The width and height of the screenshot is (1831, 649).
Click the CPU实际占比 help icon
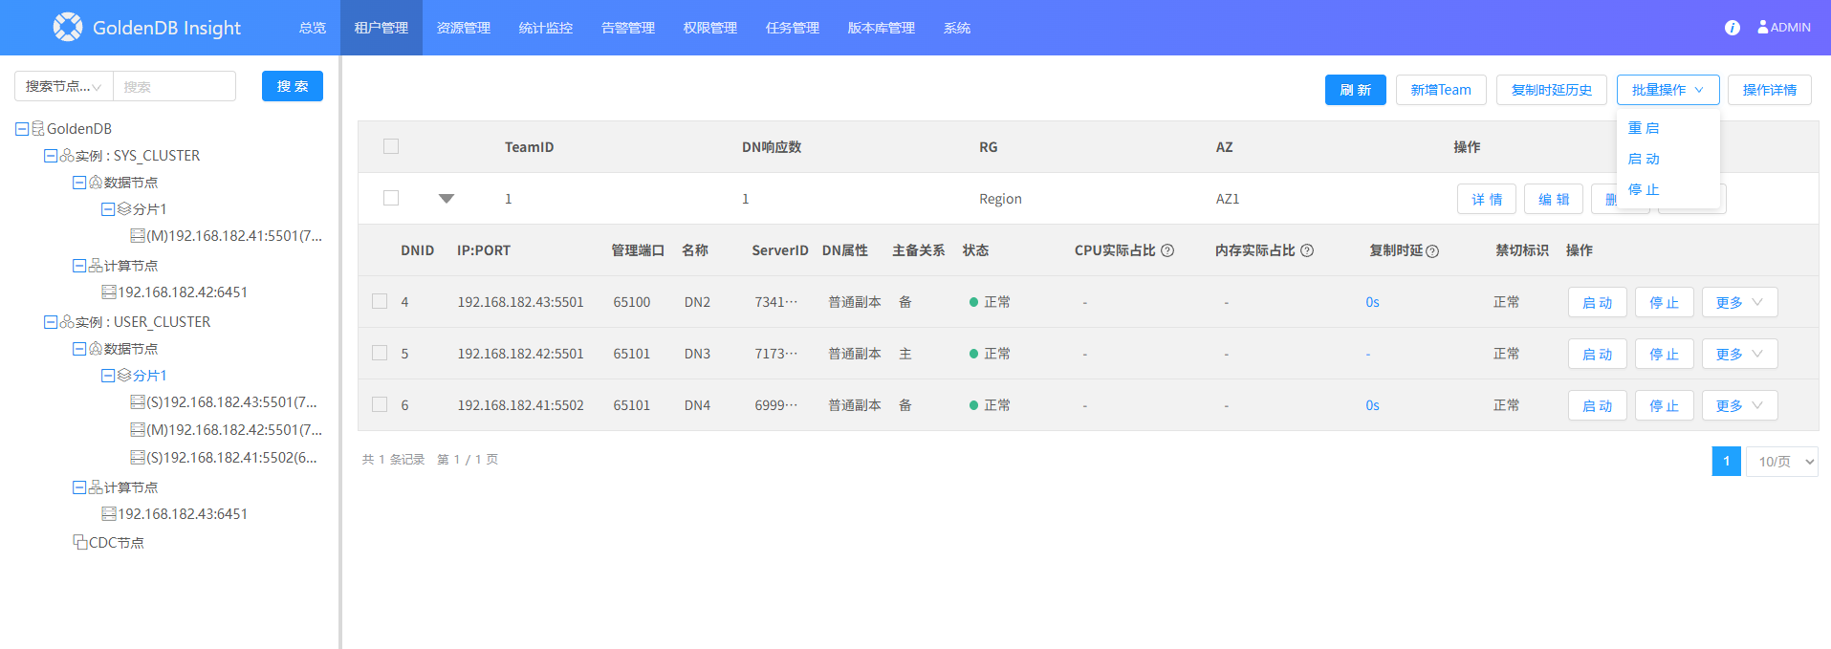click(1167, 250)
